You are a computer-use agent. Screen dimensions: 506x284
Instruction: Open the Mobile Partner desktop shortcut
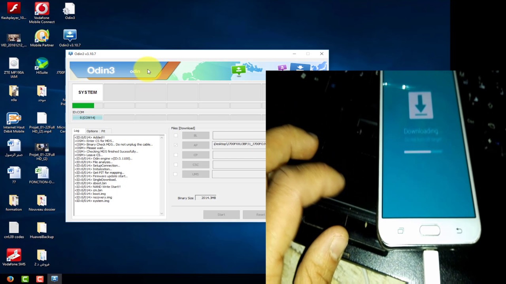pyautogui.click(x=42, y=39)
